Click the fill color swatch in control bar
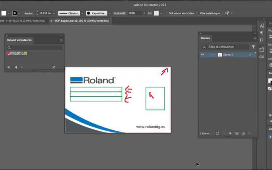This screenshot has height=170, width=272. point(4,13)
